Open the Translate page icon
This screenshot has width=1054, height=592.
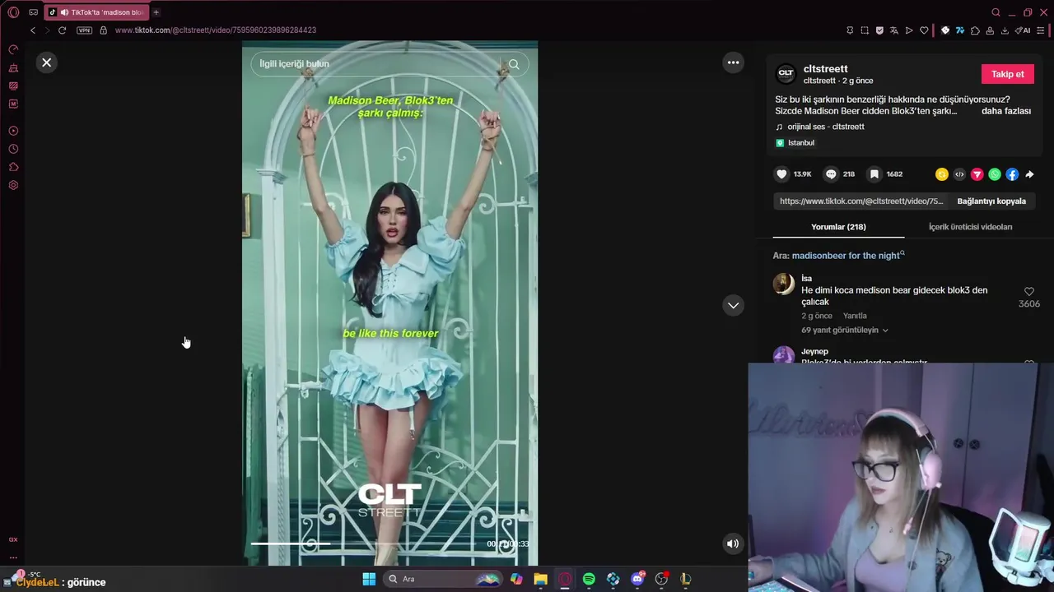pos(894,30)
